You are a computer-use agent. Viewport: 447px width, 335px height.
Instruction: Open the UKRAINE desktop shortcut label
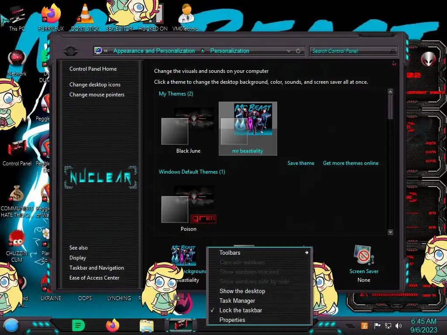[x=51, y=298]
